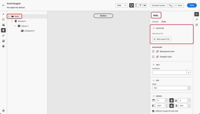Screen dimensions: 200x114
Task: Click the Simulate Content button
Action: point(158,5)
